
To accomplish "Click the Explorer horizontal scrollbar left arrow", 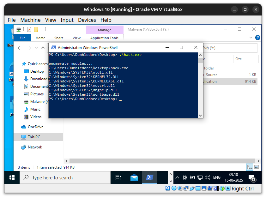I will [67, 161].
